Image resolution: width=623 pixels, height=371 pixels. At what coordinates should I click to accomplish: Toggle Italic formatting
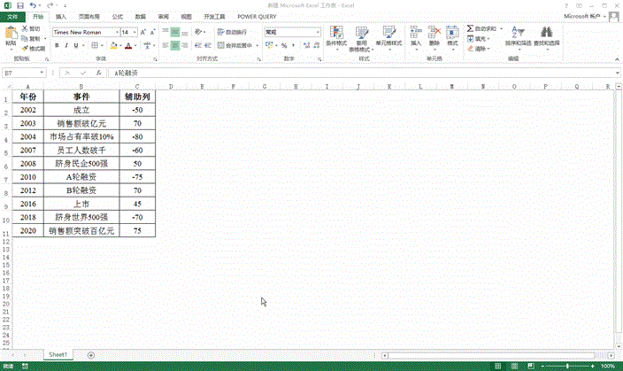coord(67,45)
